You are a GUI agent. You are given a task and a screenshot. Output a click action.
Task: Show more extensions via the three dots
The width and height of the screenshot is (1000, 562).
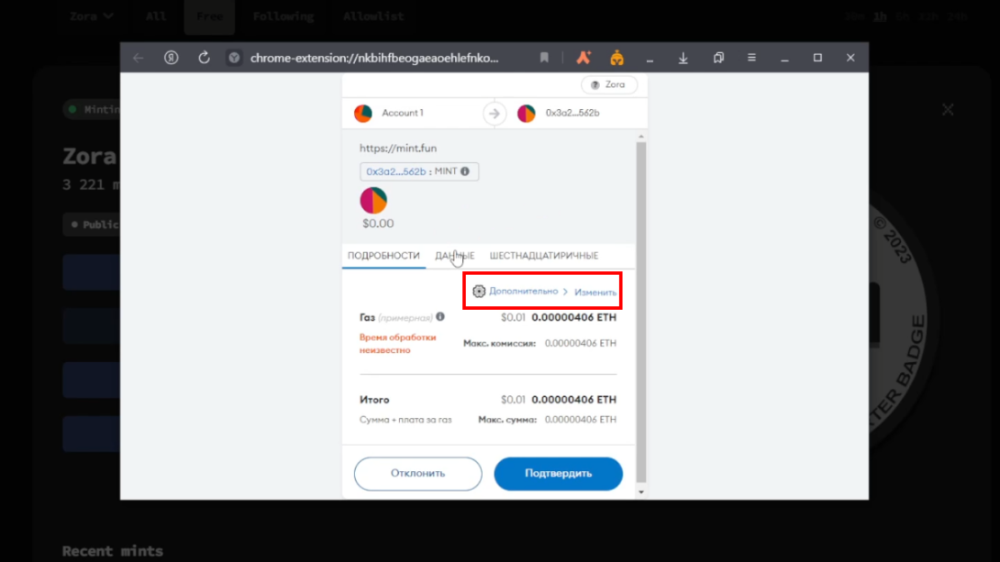(650, 60)
